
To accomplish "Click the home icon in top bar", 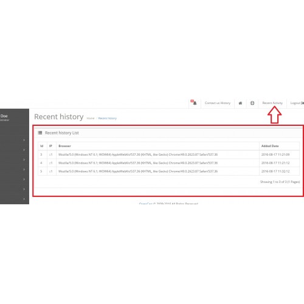I will (240, 103).
